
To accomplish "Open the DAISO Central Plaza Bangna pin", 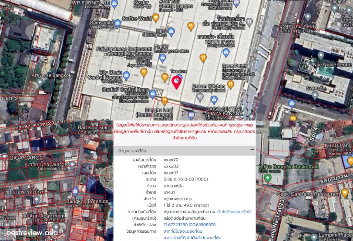I will pos(214,100).
